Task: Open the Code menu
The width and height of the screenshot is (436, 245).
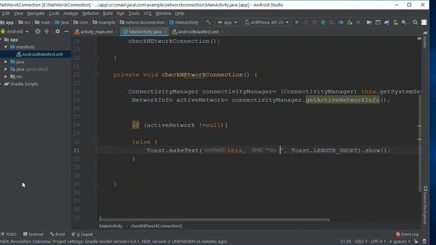Action: (54, 14)
